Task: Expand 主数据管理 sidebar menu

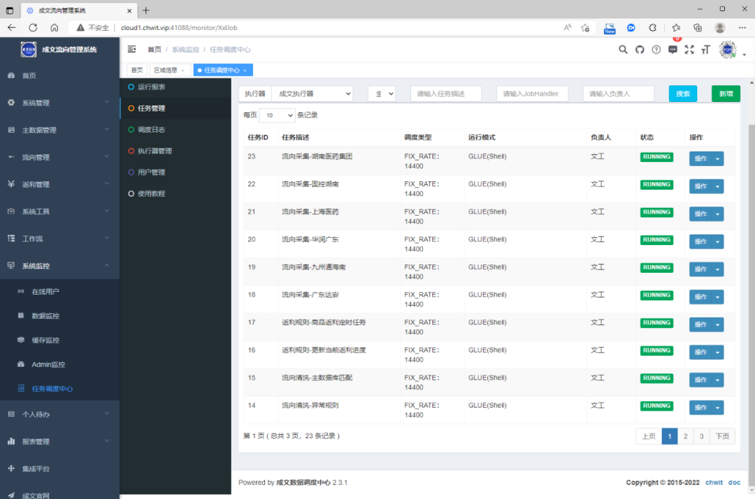Action: point(59,130)
